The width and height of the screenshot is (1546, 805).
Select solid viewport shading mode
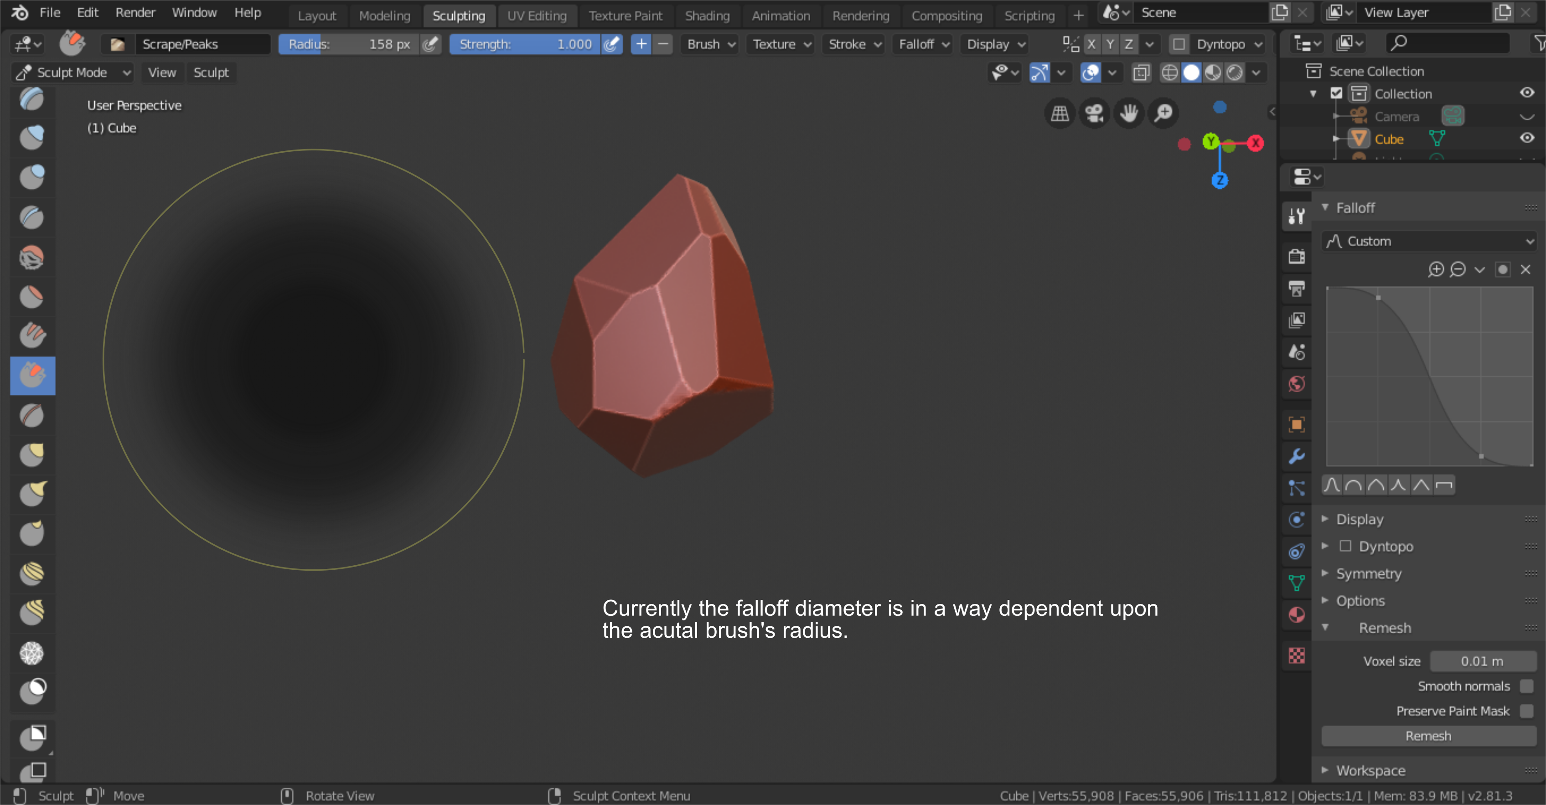(1191, 72)
